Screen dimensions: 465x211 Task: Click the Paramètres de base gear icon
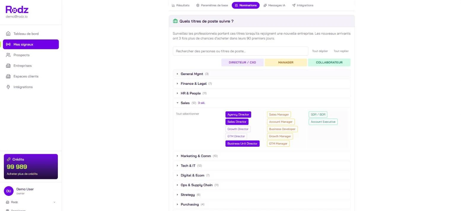(x=198, y=5)
